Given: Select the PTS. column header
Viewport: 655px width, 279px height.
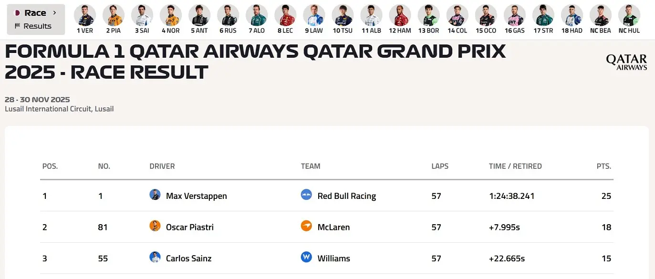Looking at the screenshot, I should point(603,166).
